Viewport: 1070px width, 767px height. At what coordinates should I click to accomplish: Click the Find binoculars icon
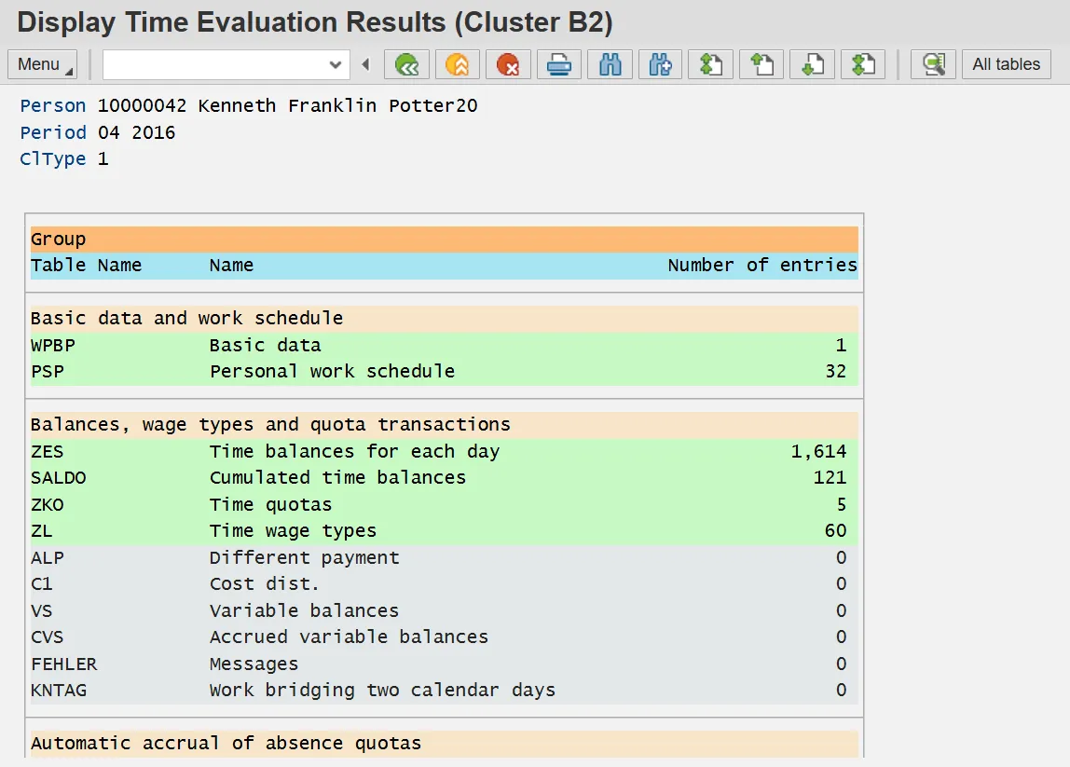(x=610, y=64)
